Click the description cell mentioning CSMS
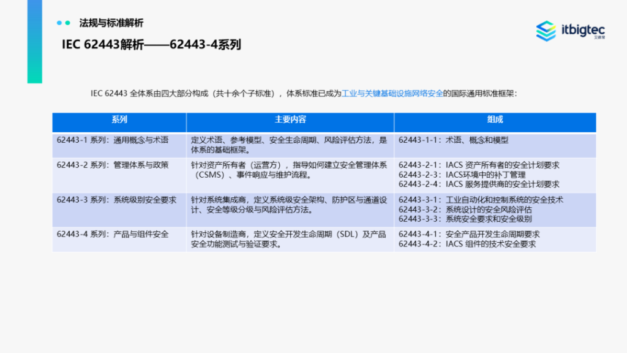Screen dimensions: 627x353 (x=289, y=170)
